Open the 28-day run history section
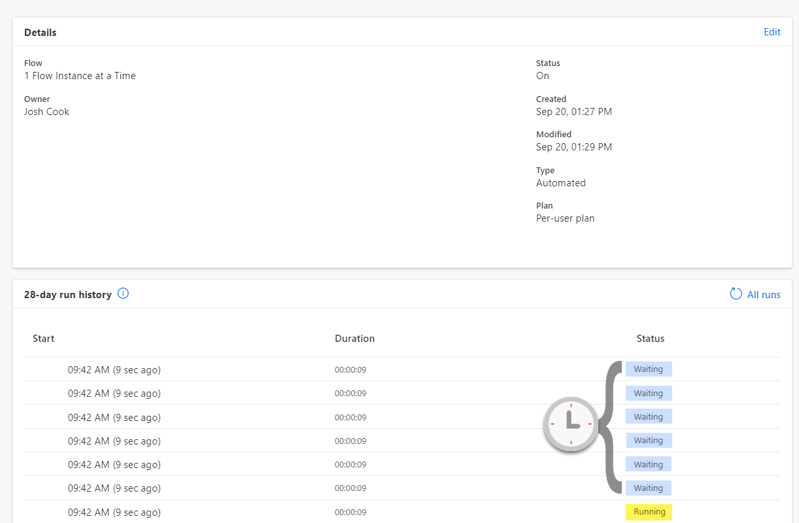The height and width of the screenshot is (523, 799). [68, 294]
